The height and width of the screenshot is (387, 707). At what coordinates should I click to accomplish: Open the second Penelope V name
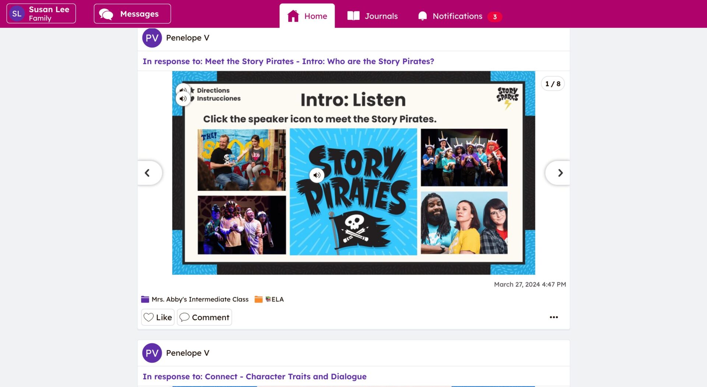(x=187, y=353)
